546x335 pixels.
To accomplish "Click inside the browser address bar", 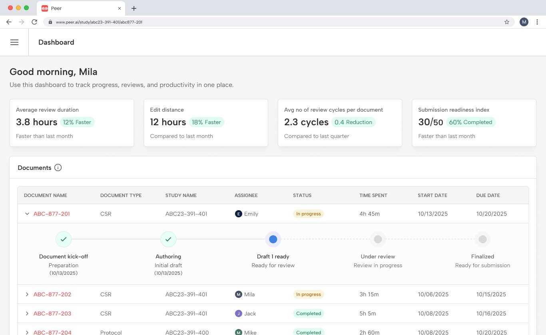I will (x=240, y=22).
